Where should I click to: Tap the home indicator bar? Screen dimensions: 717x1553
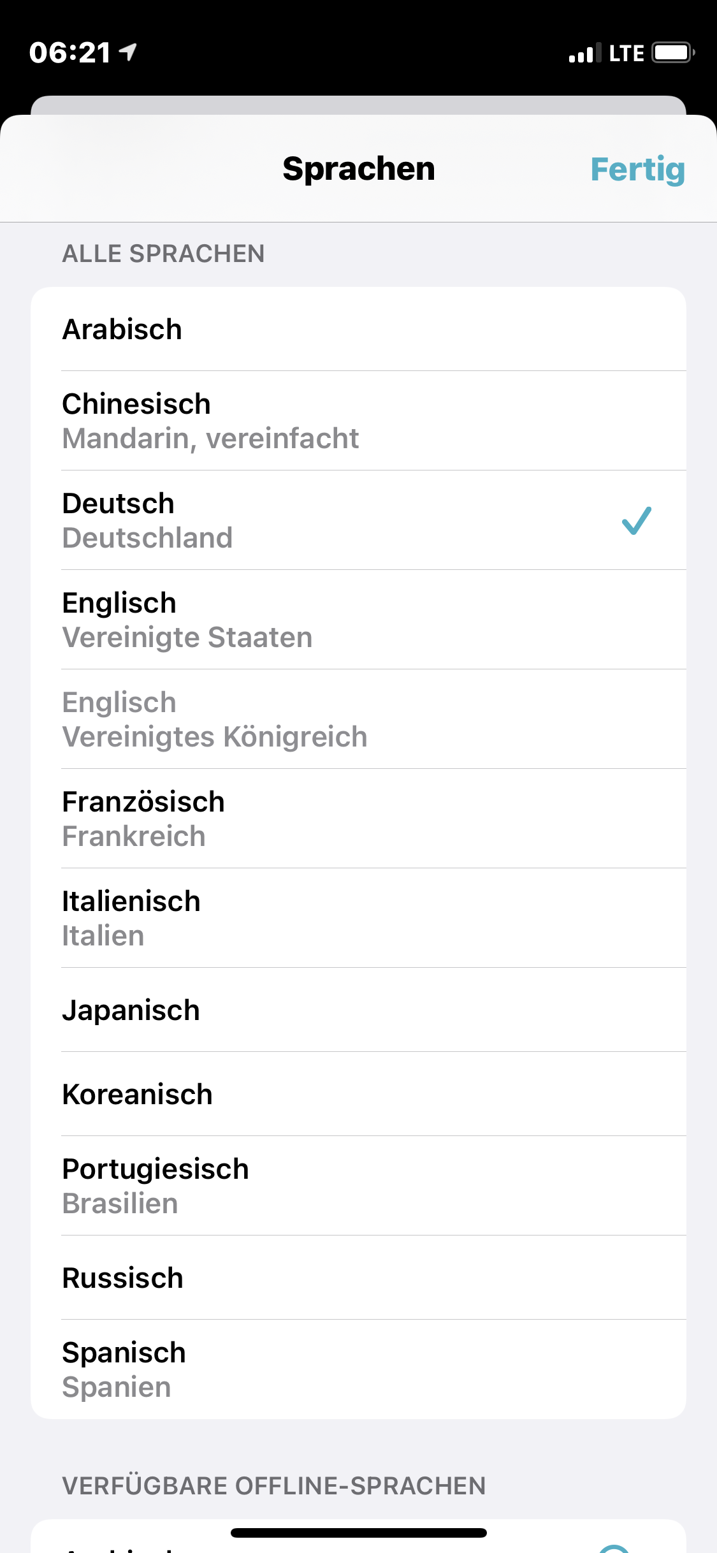(358, 1533)
